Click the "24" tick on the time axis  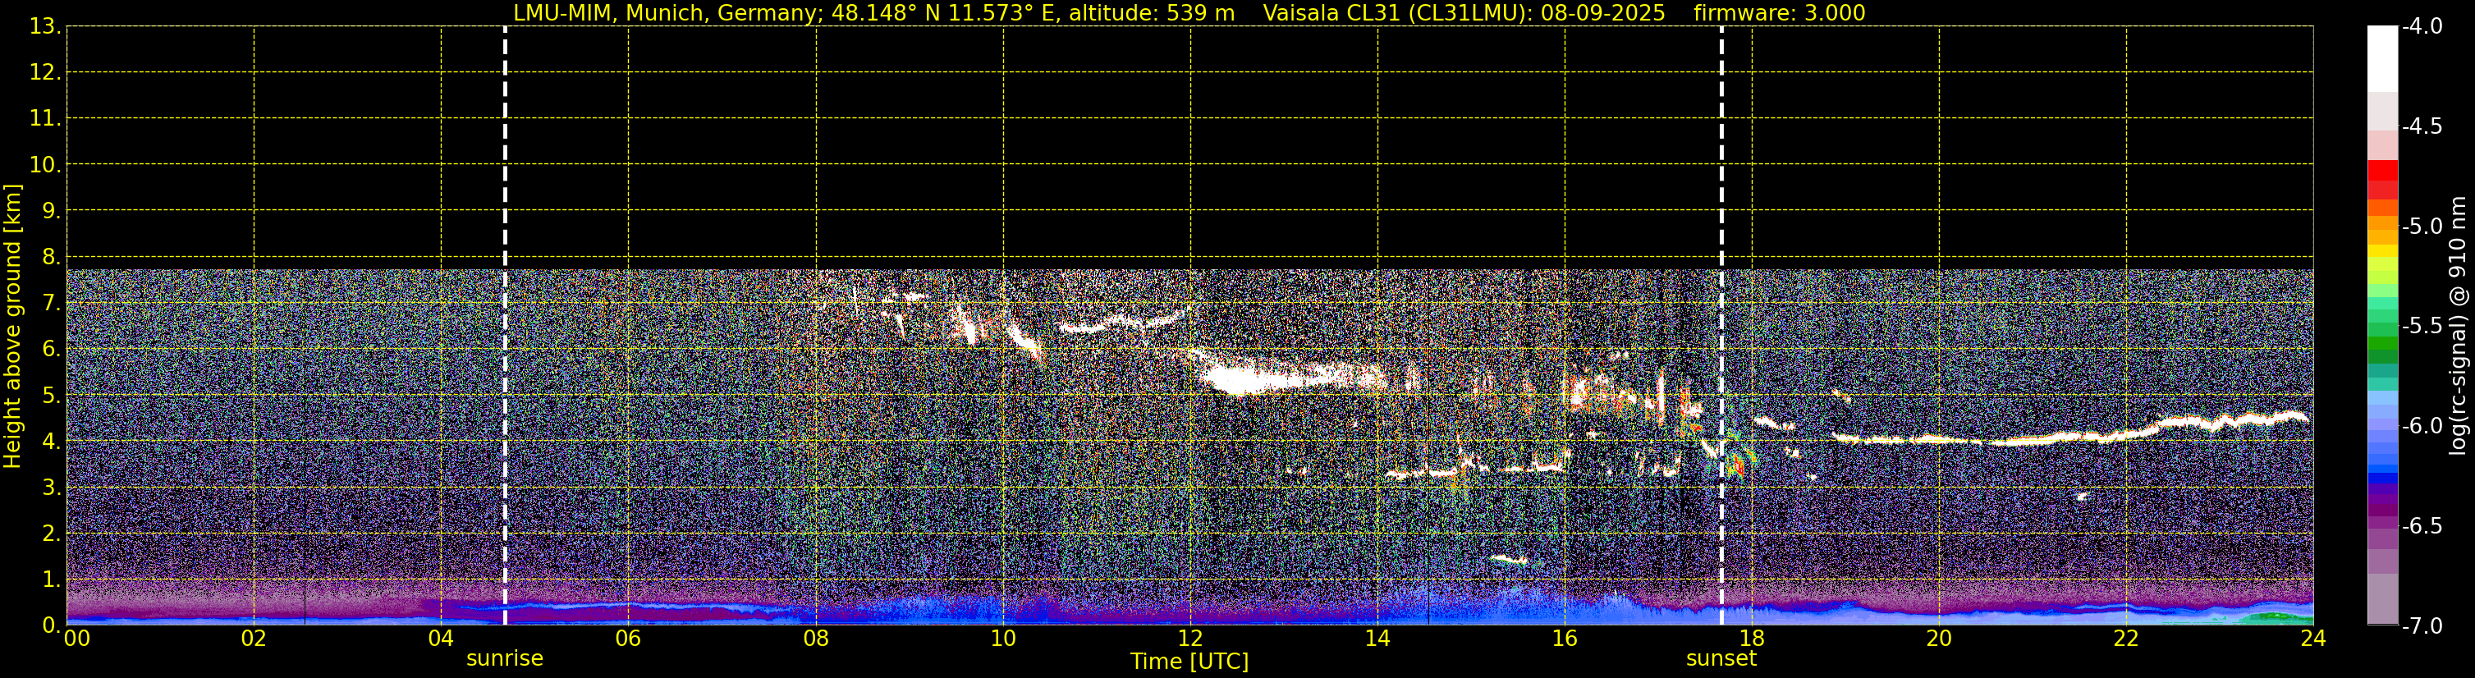coord(2313,639)
